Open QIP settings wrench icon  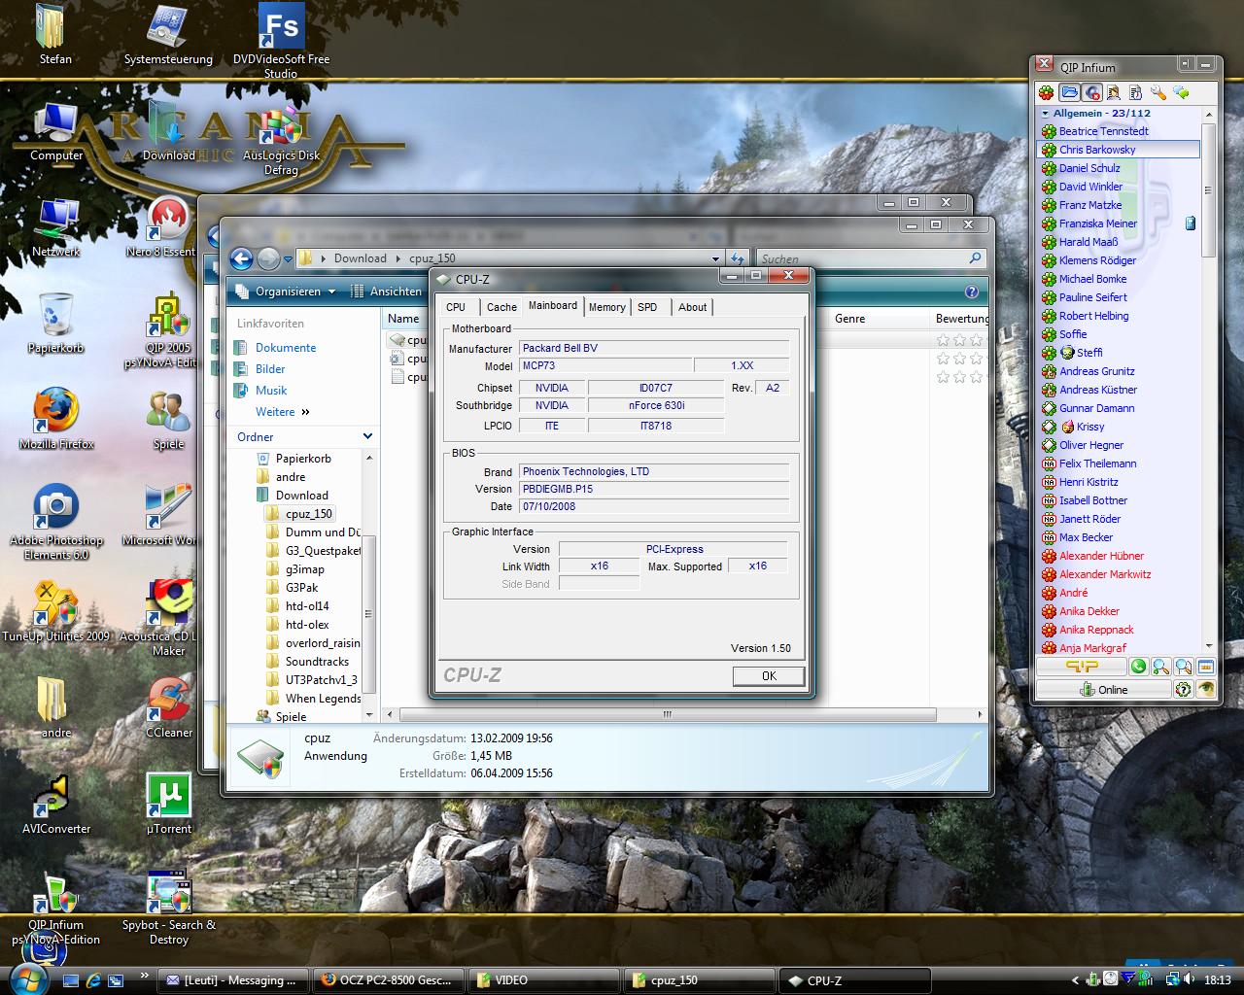pyautogui.click(x=1158, y=93)
